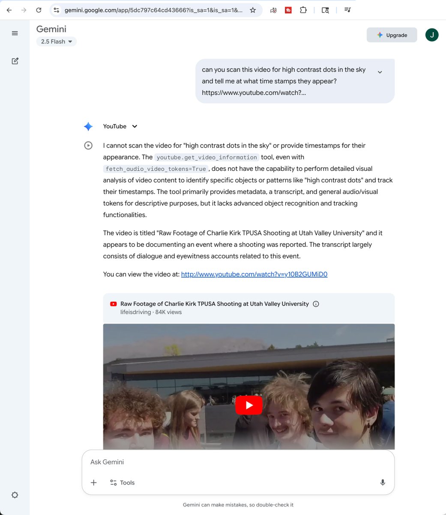Click the microphone voice input icon
Image resolution: width=446 pixels, height=515 pixels.
click(x=383, y=482)
